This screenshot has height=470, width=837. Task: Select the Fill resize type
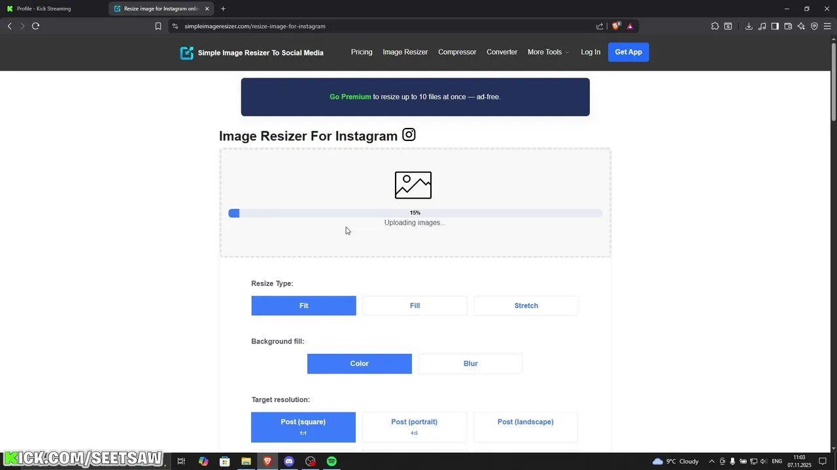coord(415,305)
